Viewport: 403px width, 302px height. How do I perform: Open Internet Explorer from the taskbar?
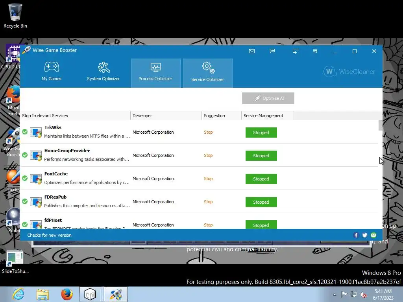point(18,294)
